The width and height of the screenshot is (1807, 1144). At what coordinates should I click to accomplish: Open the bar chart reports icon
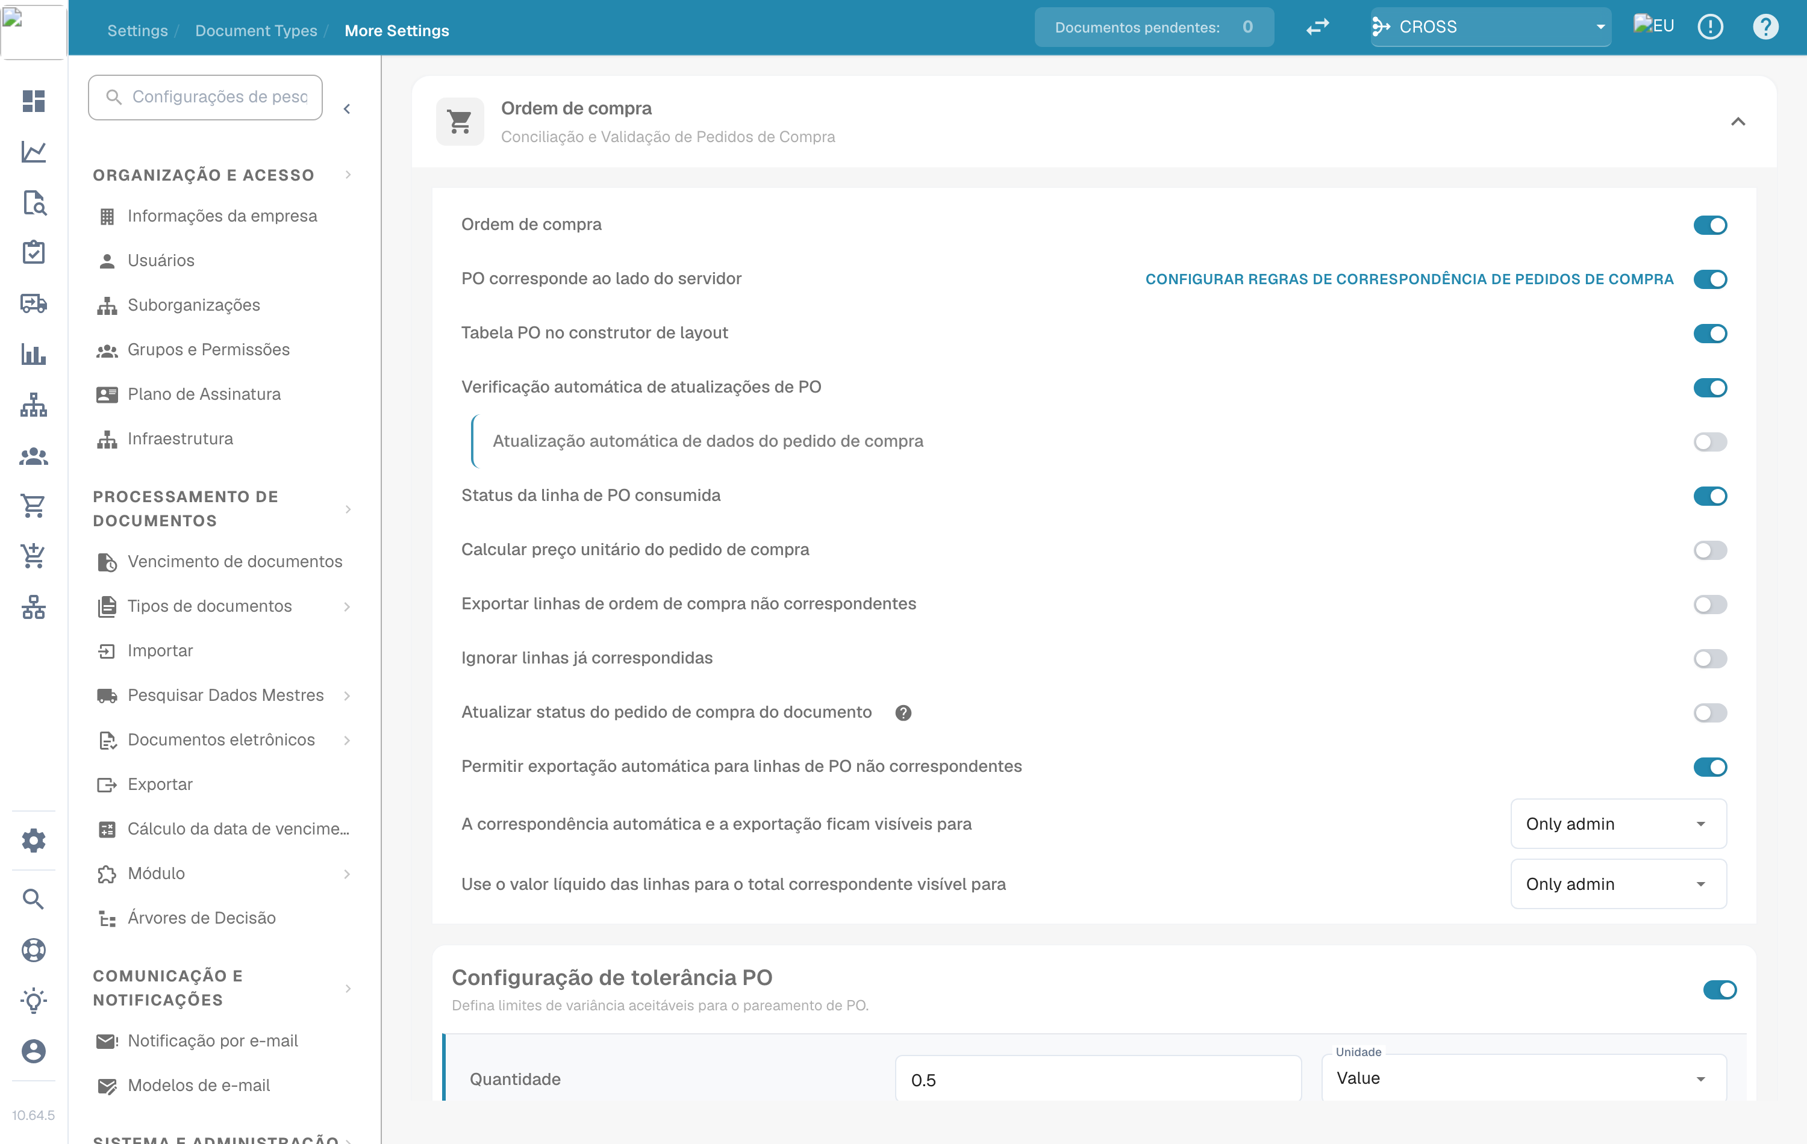34,354
